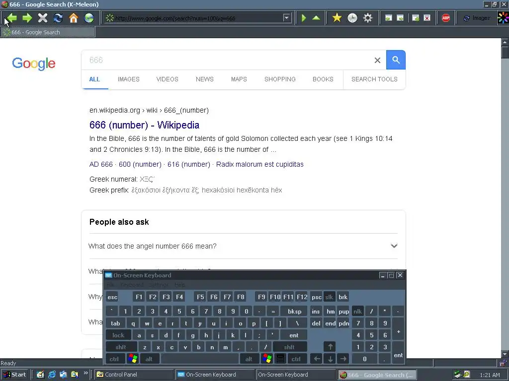
Task: Click the space bar key
Action: 200,359
